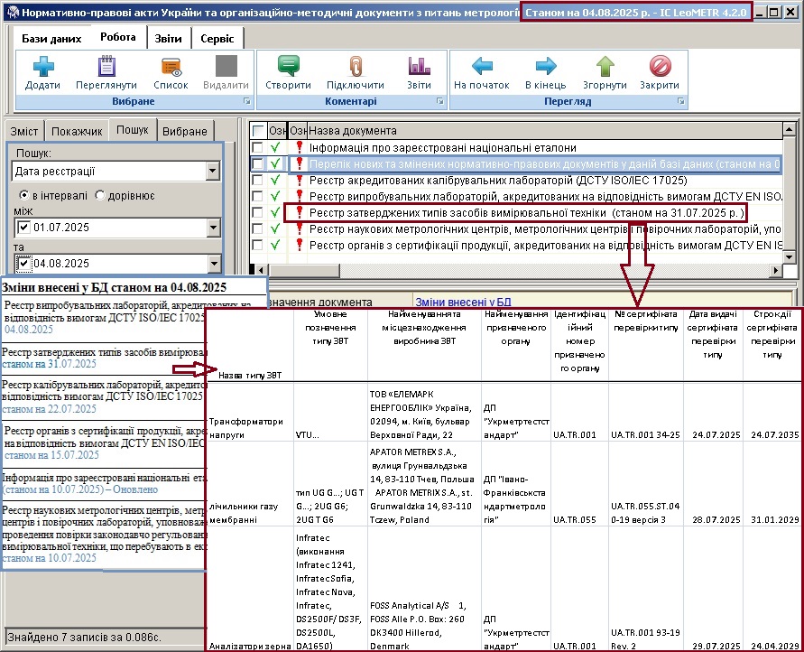Switch to the Звіти ribbon tab

tap(168, 39)
